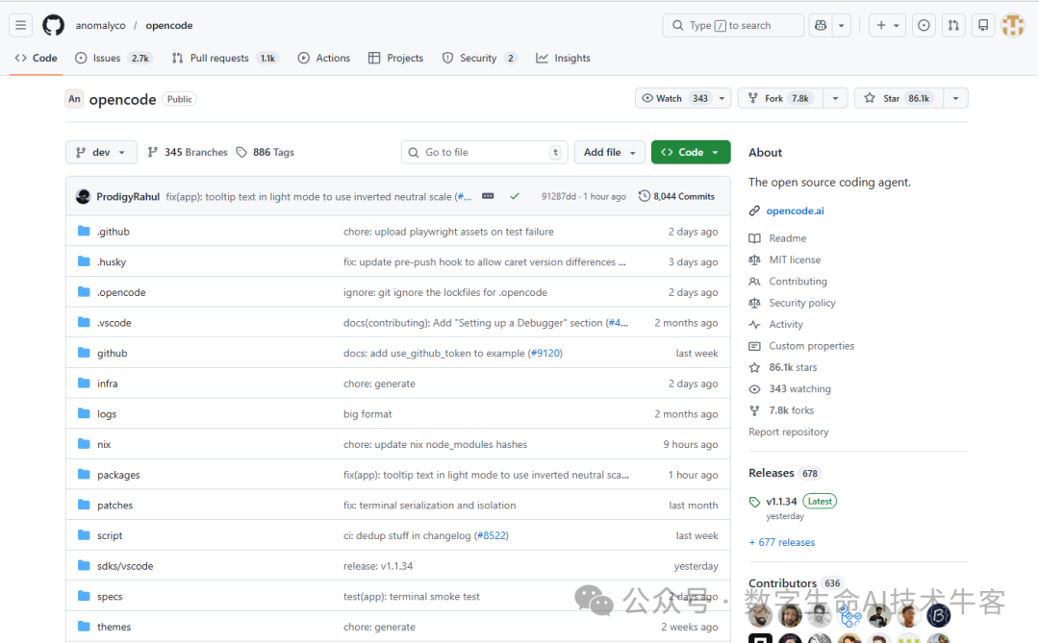Click the Type / to search box

tap(733, 25)
